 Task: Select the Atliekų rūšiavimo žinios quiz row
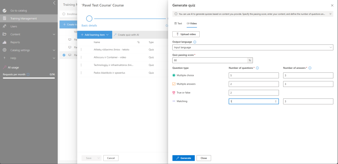pos(123,50)
